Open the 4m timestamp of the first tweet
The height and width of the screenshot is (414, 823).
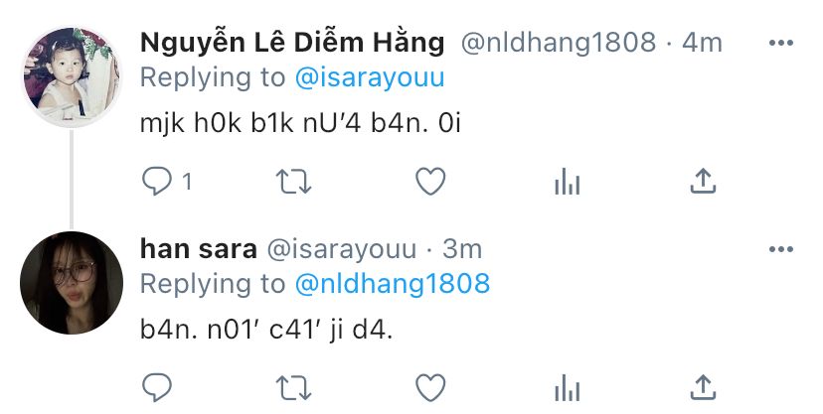(x=702, y=43)
